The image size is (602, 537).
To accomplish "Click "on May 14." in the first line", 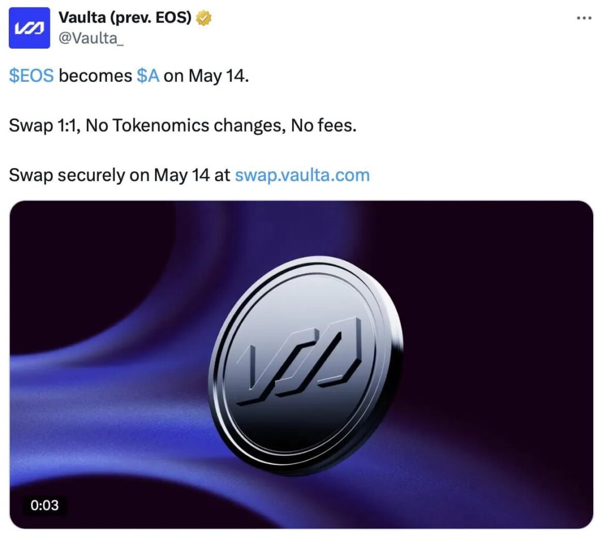I will [x=206, y=76].
